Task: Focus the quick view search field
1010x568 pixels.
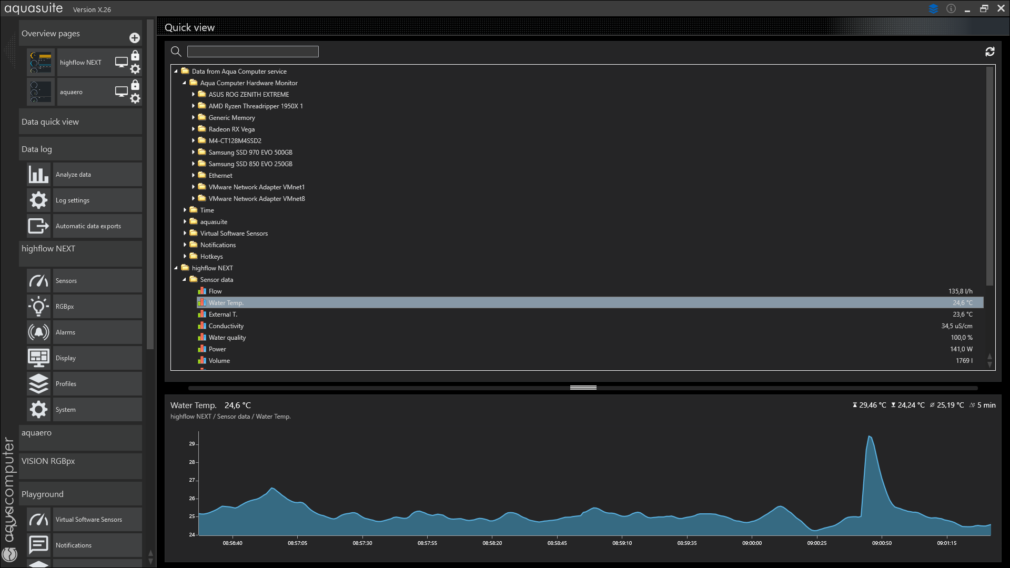Action: [253, 51]
